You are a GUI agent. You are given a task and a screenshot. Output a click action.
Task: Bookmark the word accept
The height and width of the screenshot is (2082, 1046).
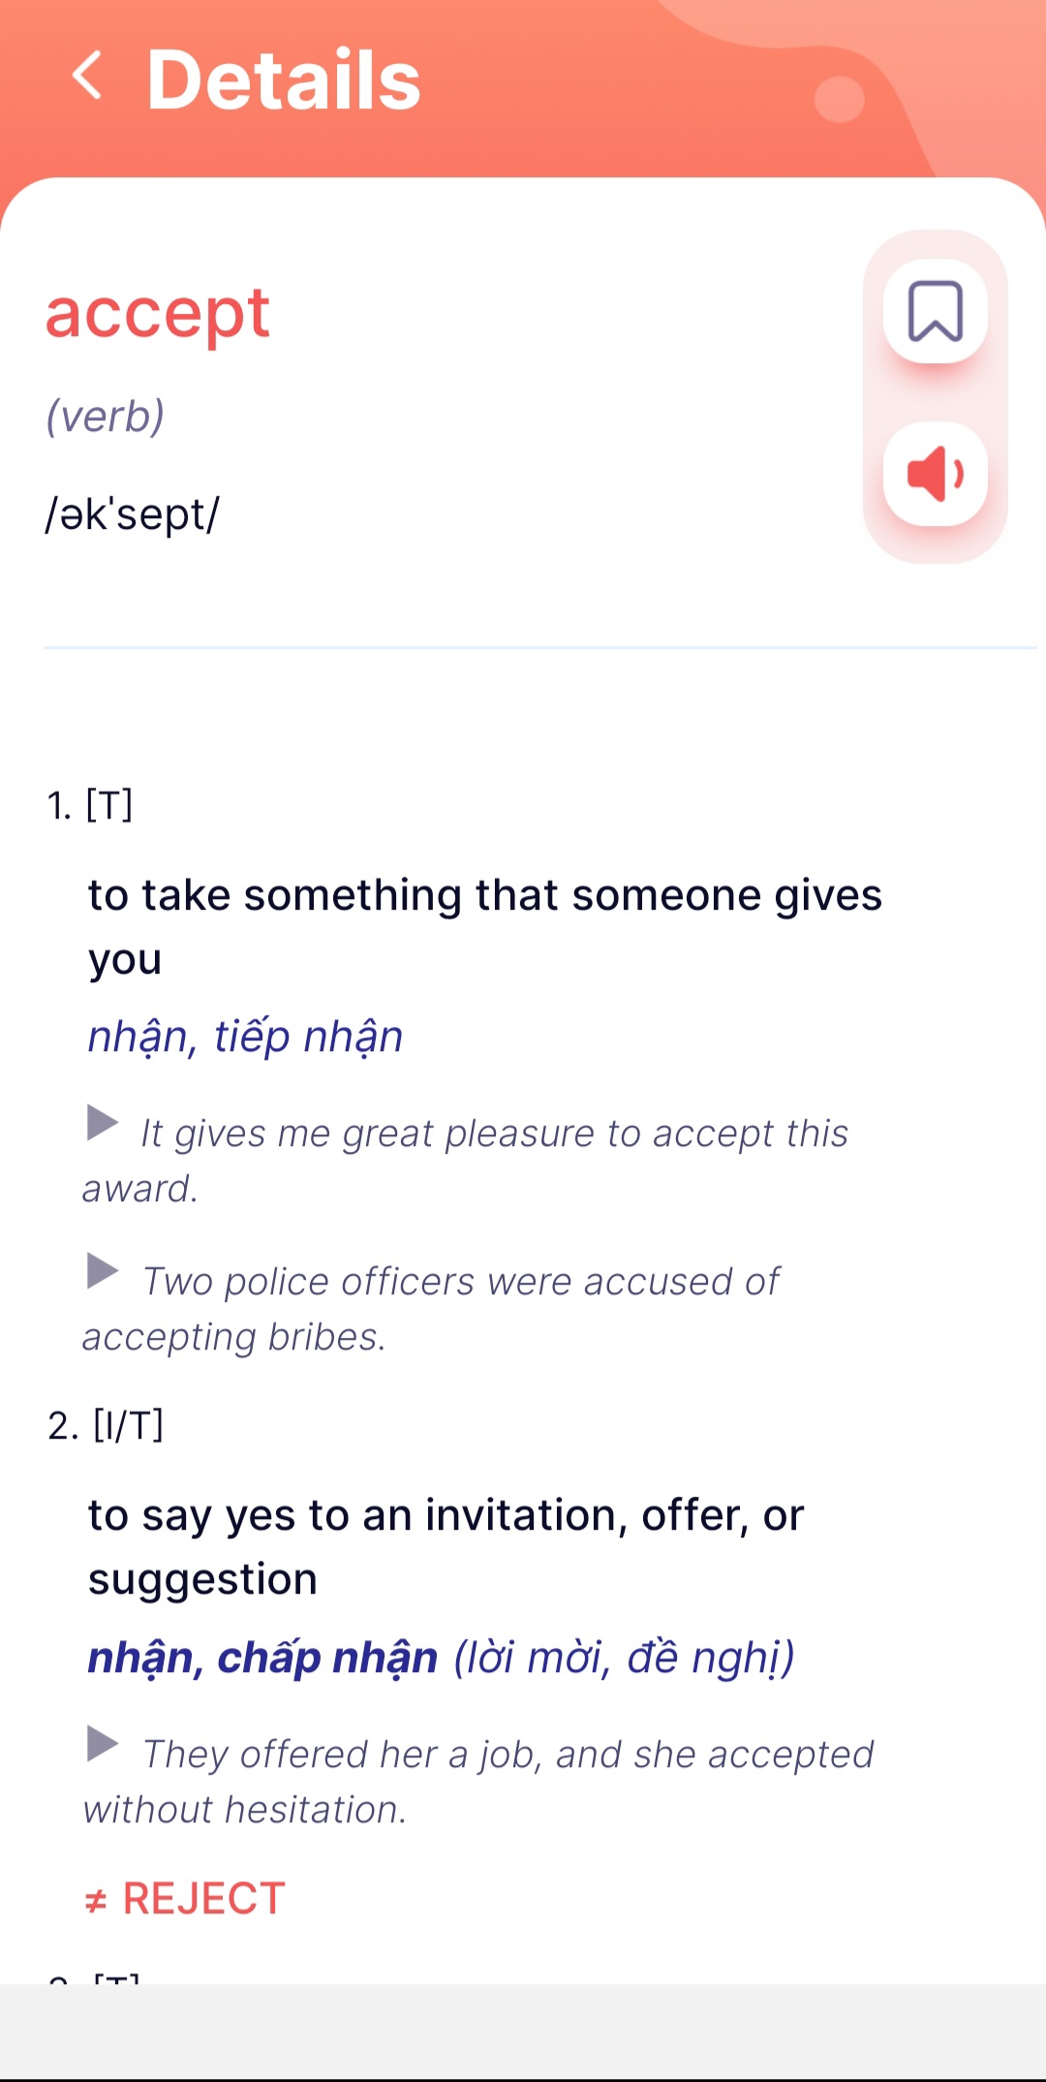[935, 311]
